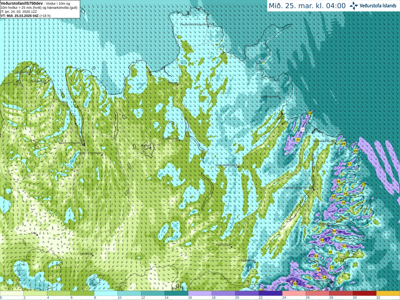Image resolution: width=400 pixels, height=300 pixels.
Task: Click the Egilsstaðaflugvöllur station marker
Action: pos(314,189)
